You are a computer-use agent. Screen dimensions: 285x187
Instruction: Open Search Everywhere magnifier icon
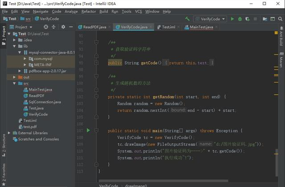click(x=280, y=19)
